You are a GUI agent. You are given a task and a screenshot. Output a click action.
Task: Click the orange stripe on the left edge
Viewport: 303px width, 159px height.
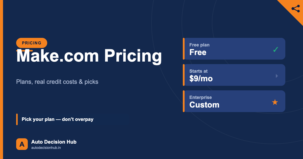2,79
